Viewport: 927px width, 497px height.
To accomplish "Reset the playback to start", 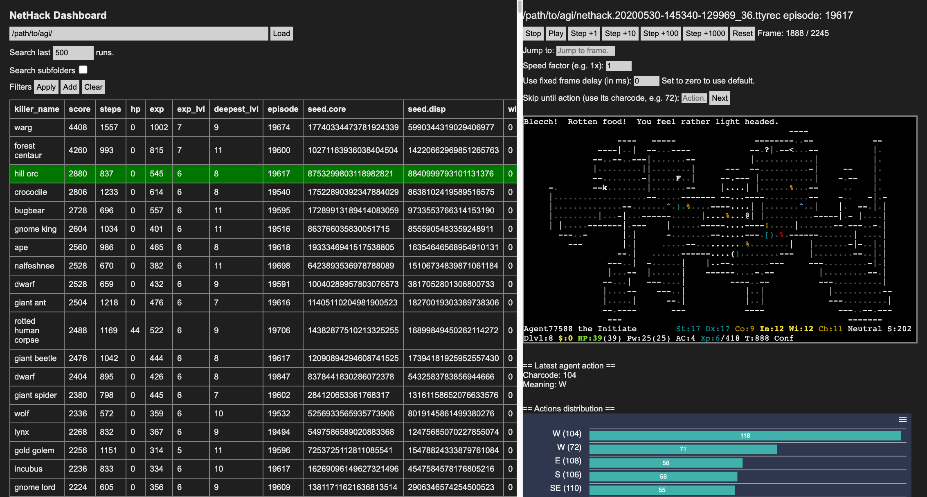I will (742, 34).
